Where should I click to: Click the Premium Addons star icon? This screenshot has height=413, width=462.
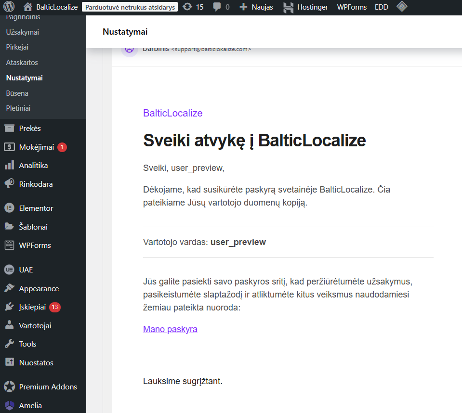pyautogui.click(x=9, y=387)
